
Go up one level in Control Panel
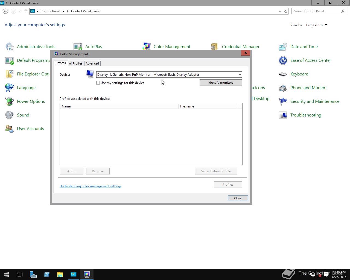[26, 11]
